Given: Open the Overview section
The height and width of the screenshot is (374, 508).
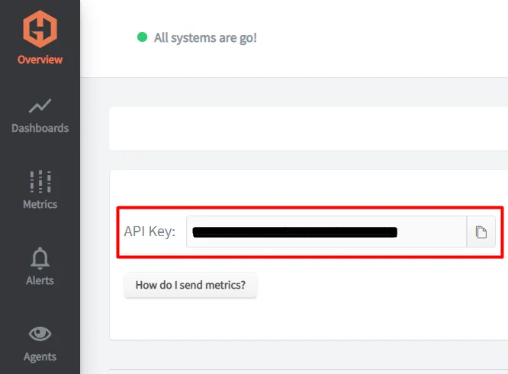Looking at the screenshot, I should tap(40, 59).
